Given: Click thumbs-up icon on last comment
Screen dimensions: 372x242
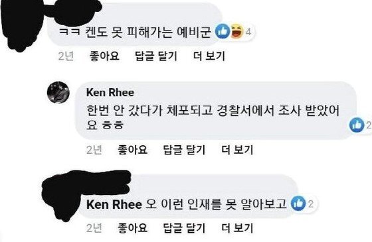Looking at the screenshot, I should 298,204.
